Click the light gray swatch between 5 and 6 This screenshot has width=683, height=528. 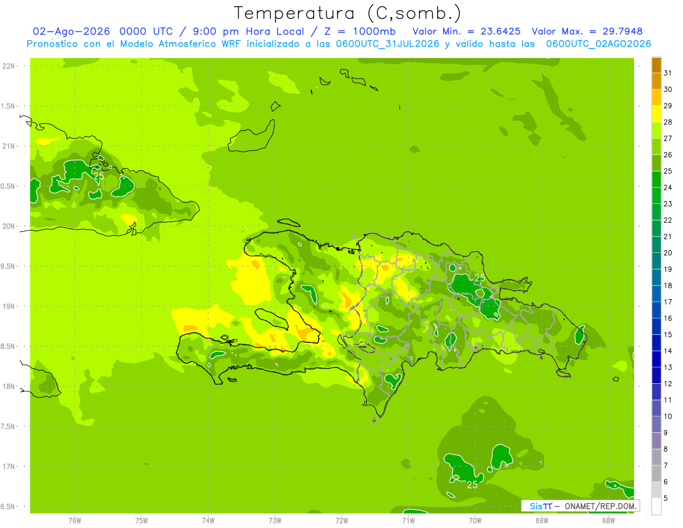coord(656,490)
